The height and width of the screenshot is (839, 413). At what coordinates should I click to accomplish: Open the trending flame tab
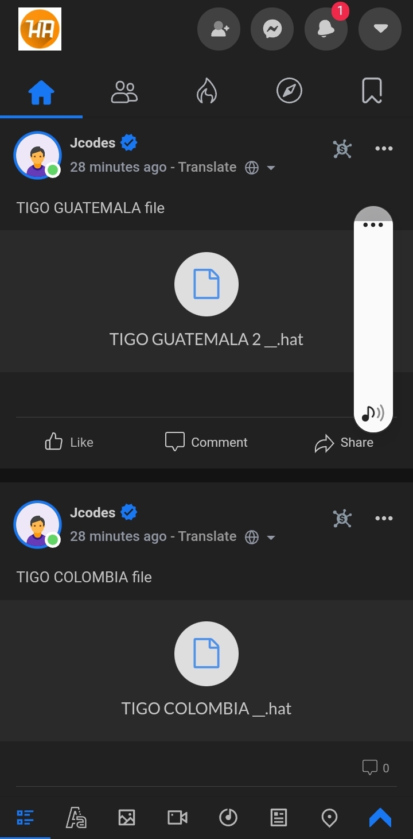coord(206,91)
